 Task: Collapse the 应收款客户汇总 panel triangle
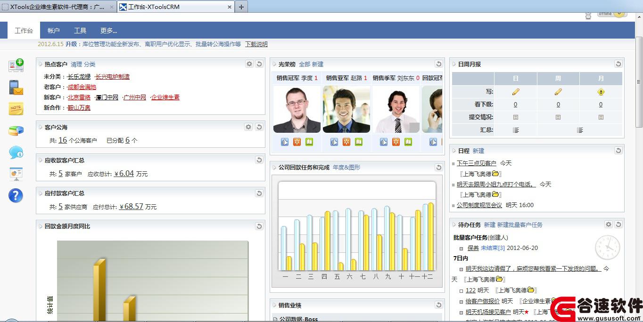(41, 160)
